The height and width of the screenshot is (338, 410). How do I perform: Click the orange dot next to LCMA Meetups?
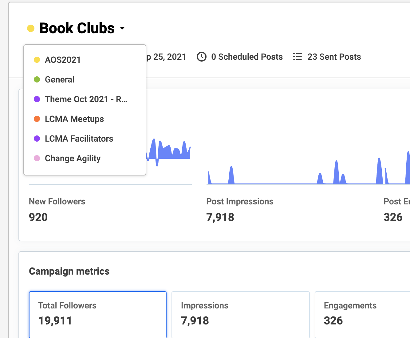pos(37,119)
